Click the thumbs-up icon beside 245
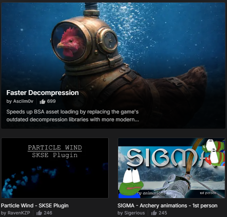Screen dimensions: 227x217 pyautogui.click(x=154, y=213)
